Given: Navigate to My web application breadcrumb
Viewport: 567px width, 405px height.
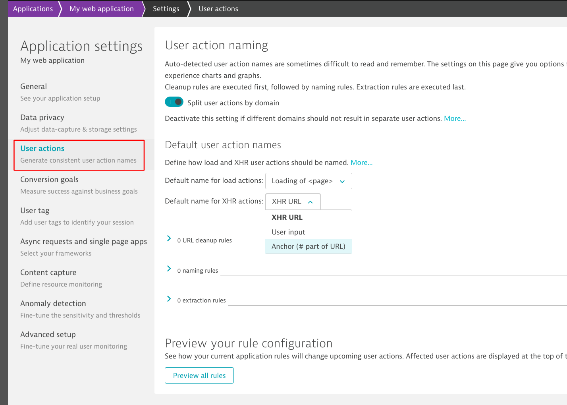Looking at the screenshot, I should pyautogui.click(x=102, y=9).
